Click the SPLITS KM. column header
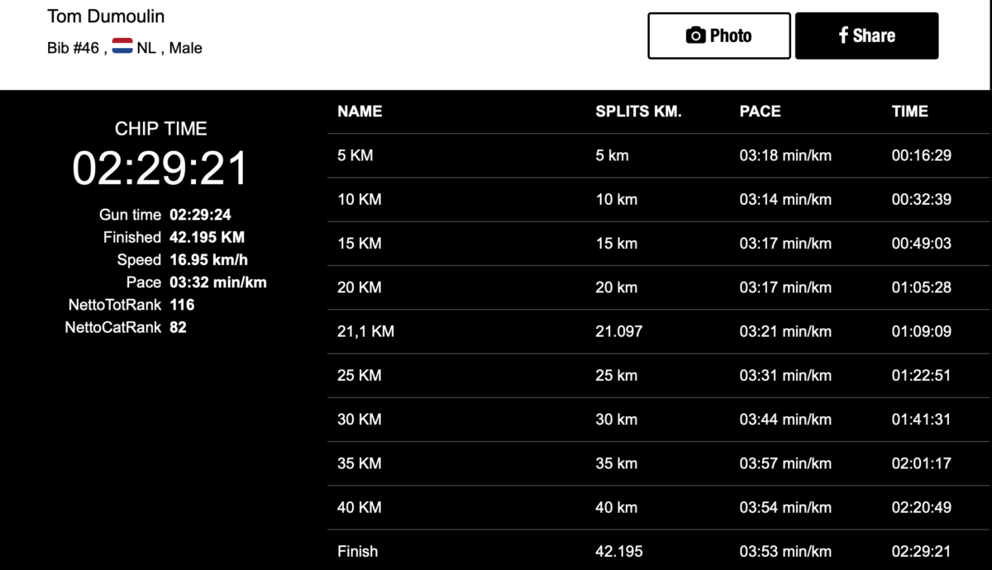This screenshot has width=992, height=570. 638,112
